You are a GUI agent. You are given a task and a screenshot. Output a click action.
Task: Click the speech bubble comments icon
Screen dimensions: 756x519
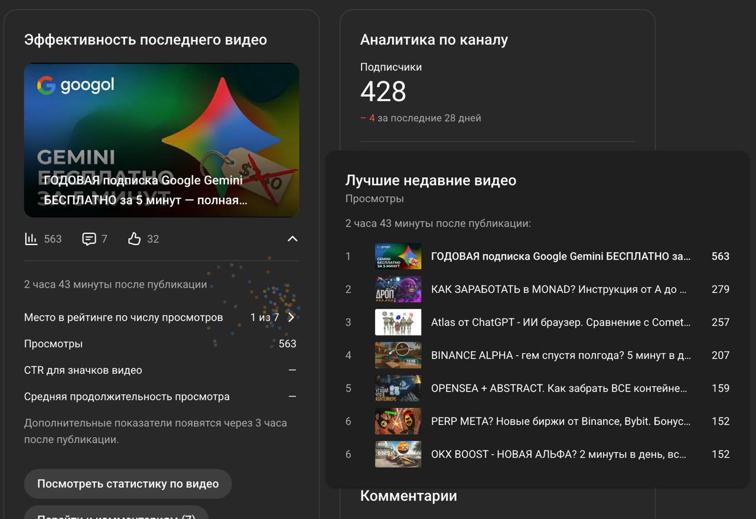point(89,239)
